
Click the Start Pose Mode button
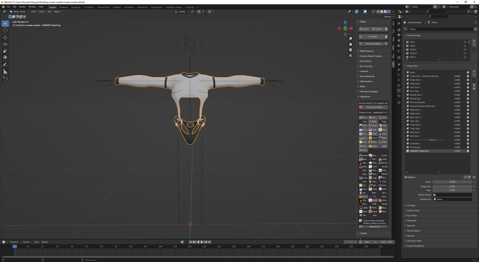[373, 44]
